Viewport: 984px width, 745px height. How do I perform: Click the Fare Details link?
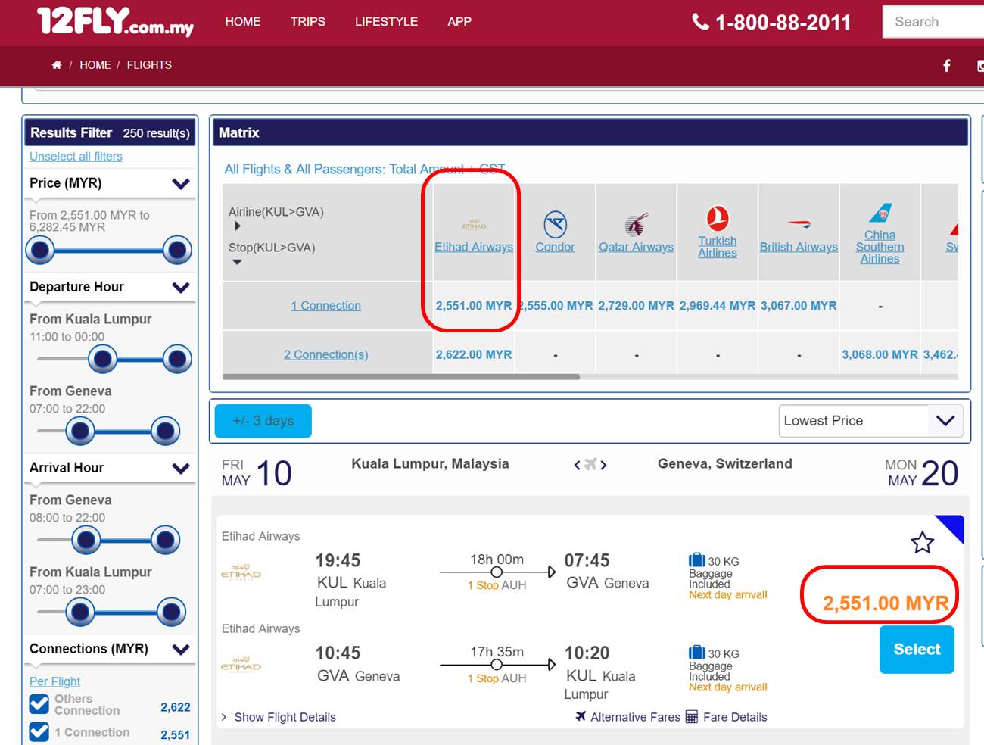[735, 717]
